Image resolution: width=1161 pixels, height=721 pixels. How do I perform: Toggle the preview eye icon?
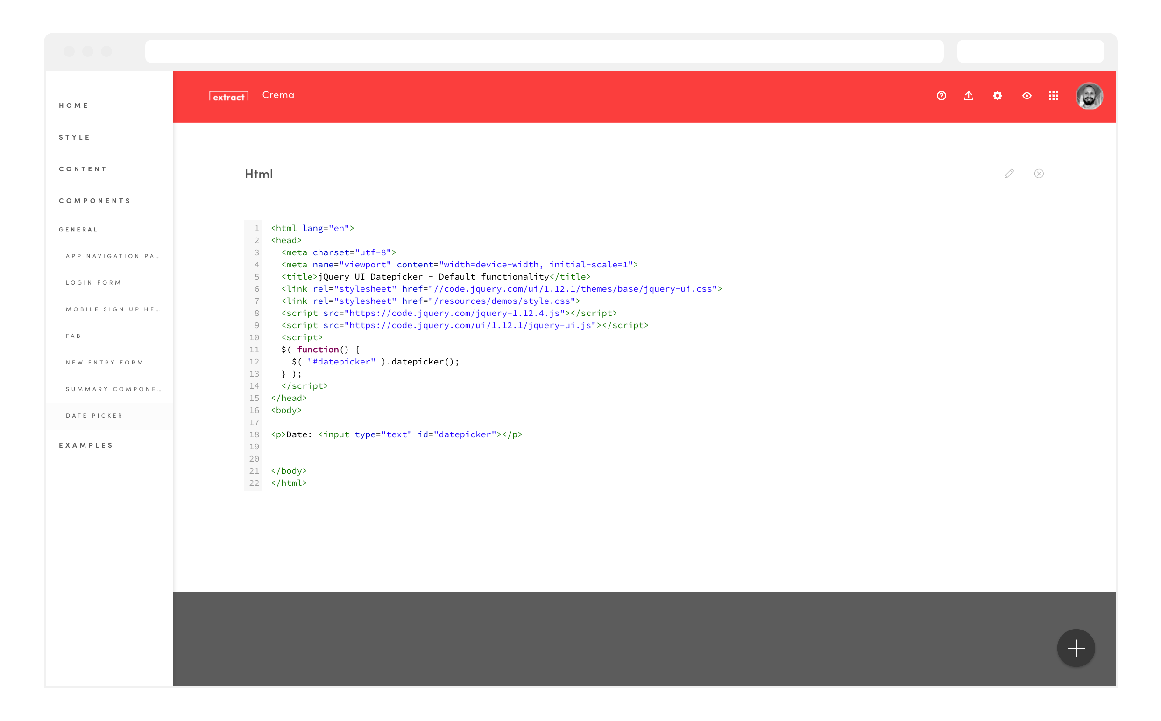tap(1026, 96)
